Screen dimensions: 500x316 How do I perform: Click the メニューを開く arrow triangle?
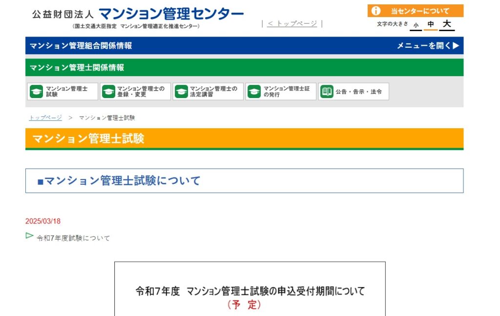pos(456,45)
